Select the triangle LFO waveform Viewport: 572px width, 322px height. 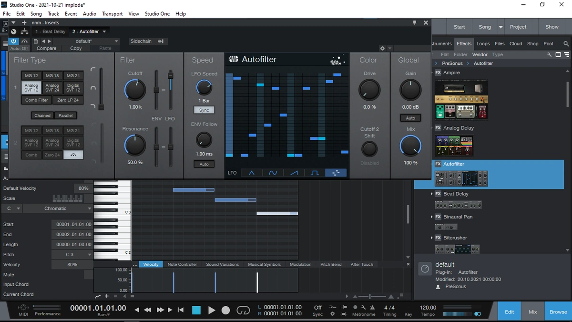252,173
